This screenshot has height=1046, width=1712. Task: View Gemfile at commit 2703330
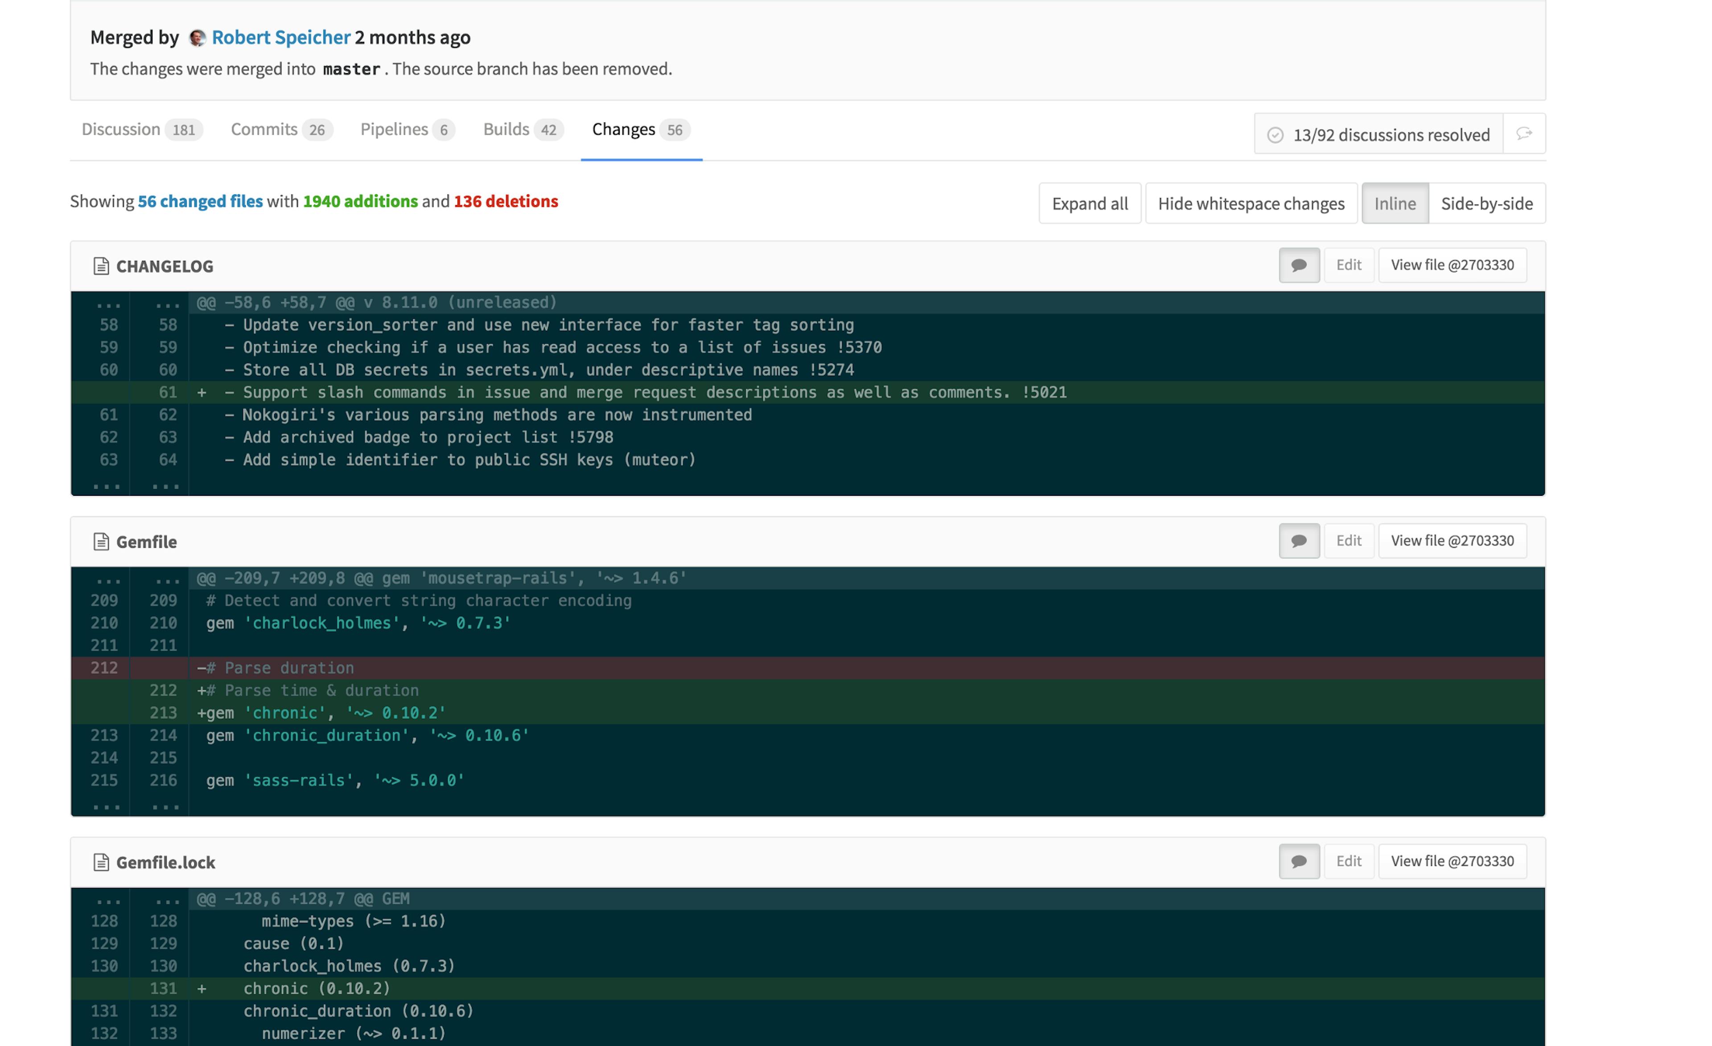coord(1452,541)
